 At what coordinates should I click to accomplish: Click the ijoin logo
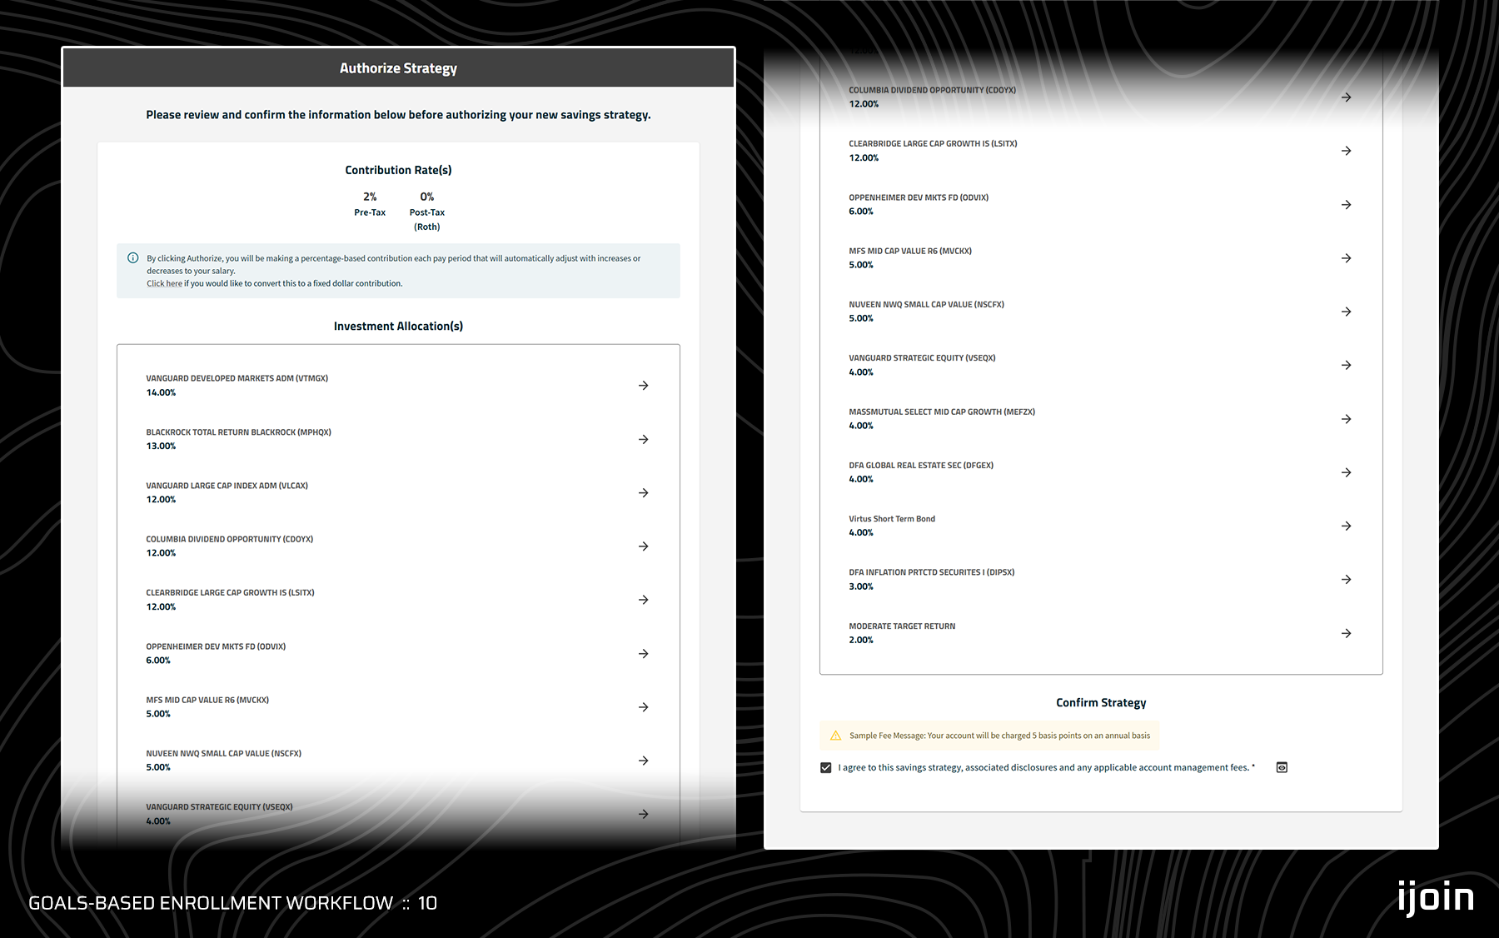pos(1436,897)
